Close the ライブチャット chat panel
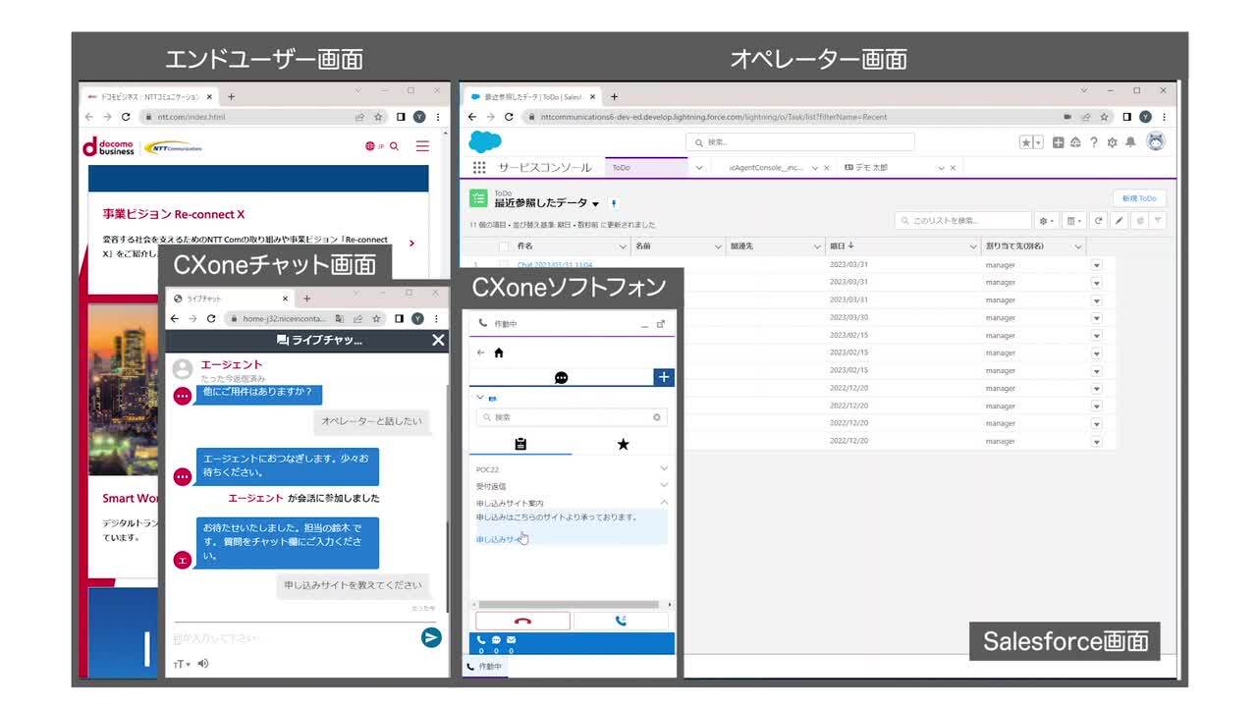Viewport: 1257px width, 707px height. click(x=438, y=340)
